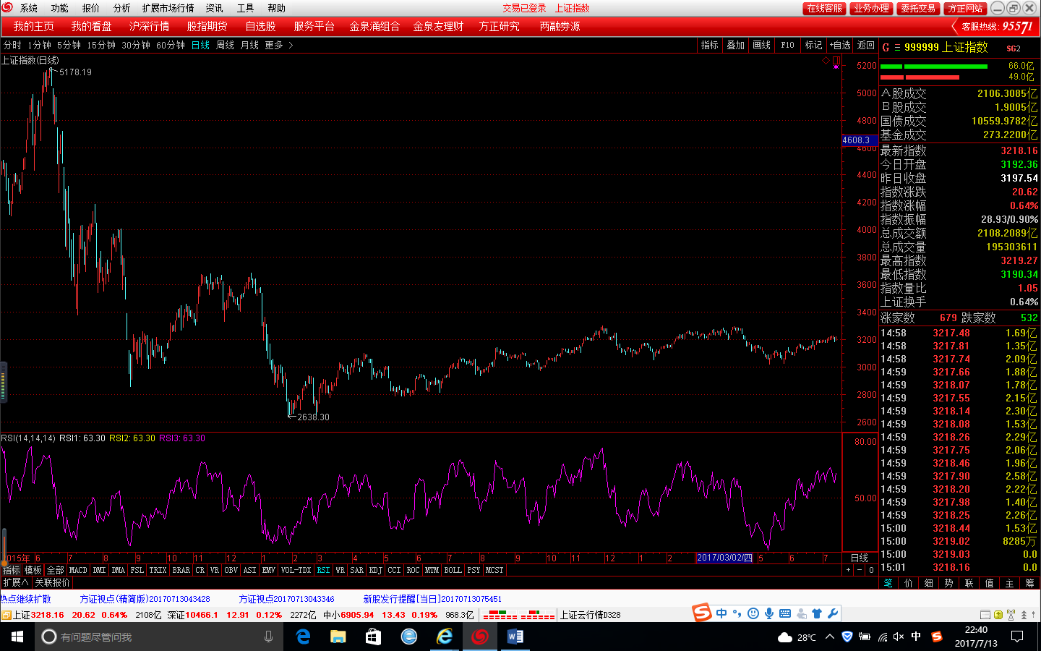Open status bar list panel icon
This screenshot has height=651, width=1041.
(984, 615)
